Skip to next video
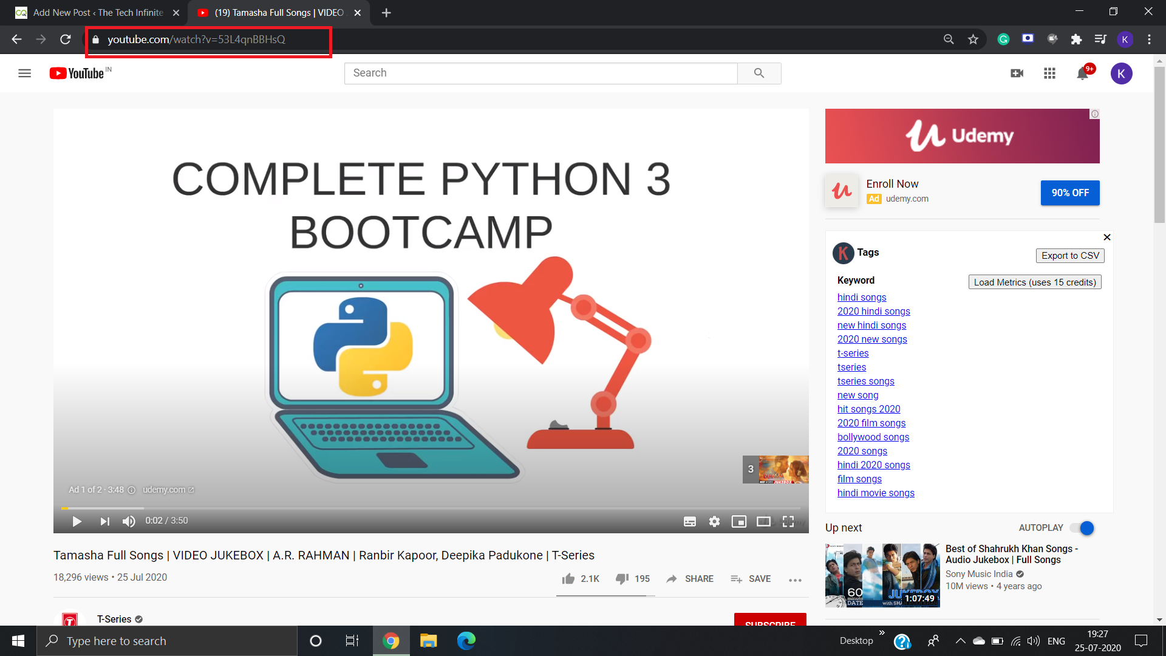Viewport: 1166px width, 656px height. pos(104,521)
